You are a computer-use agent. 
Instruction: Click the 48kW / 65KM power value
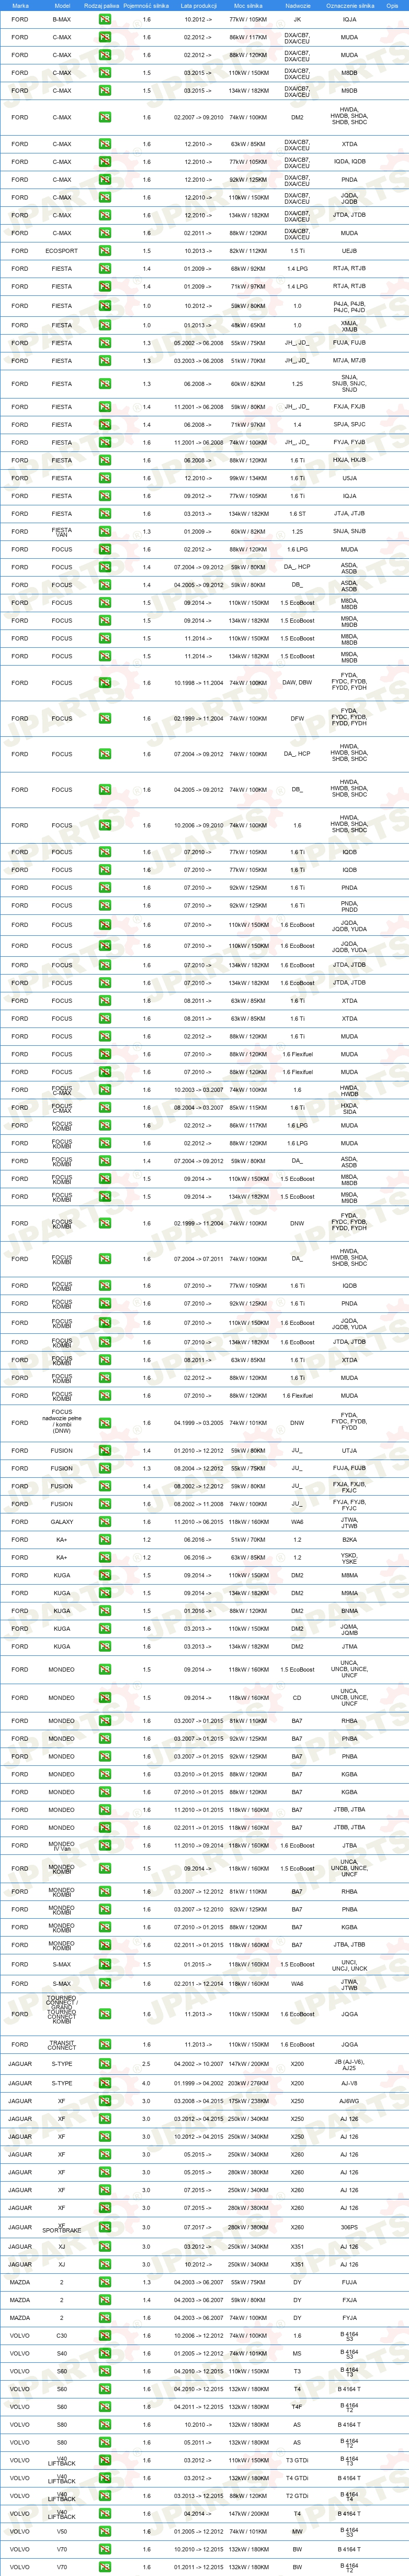[248, 325]
